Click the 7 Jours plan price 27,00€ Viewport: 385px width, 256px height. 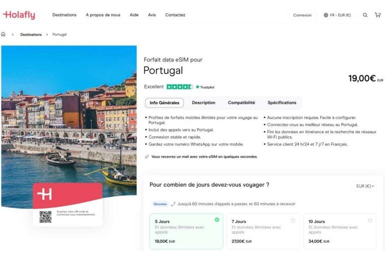click(x=242, y=241)
